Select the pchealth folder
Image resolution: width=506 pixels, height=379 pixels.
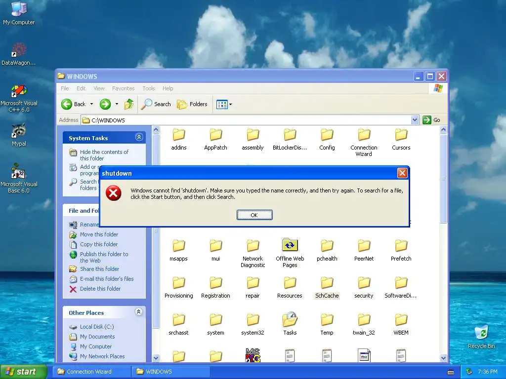327,251
